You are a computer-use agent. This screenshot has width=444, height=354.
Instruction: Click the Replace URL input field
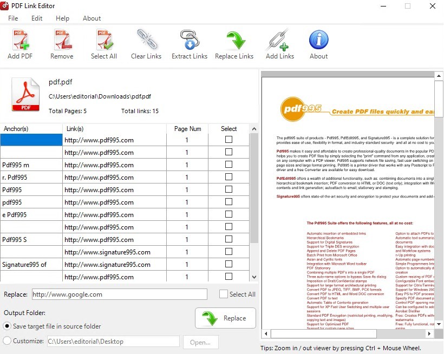pyautogui.click(x=120, y=294)
